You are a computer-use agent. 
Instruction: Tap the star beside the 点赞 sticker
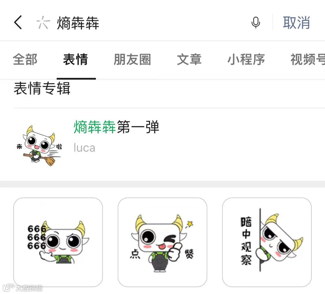190,224
